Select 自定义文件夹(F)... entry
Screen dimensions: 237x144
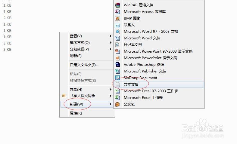tap(87, 65)
